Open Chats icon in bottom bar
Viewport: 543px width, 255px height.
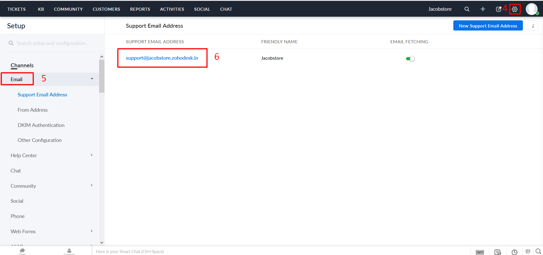point(22,251)
